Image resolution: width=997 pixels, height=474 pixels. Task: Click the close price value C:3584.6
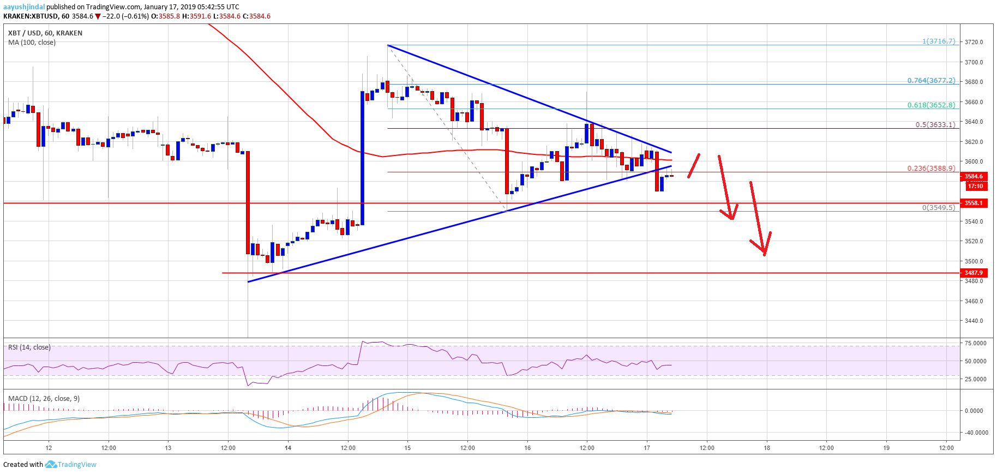tap(257, 16)
